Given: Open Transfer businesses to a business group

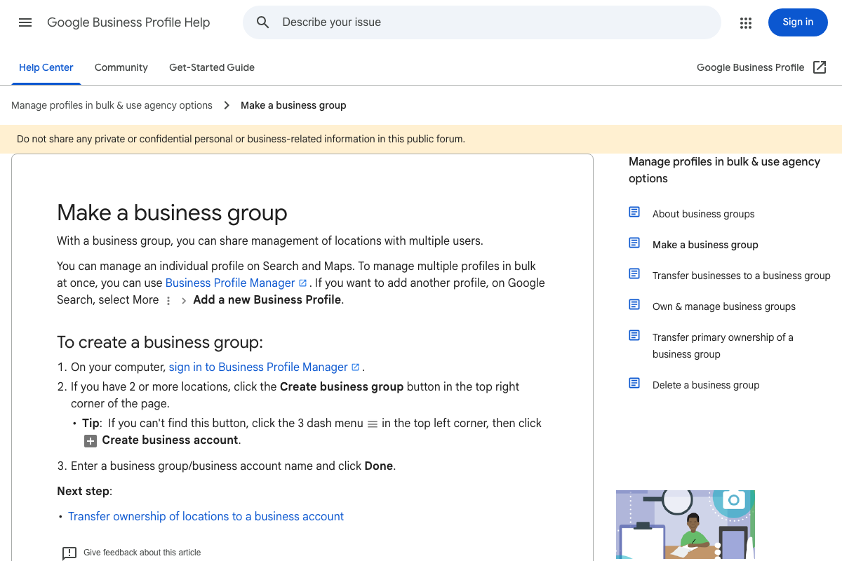Looking at the screenshot, I should coord(742,276).
